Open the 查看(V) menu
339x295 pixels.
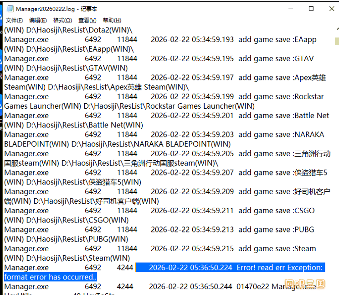click(87, 21)
